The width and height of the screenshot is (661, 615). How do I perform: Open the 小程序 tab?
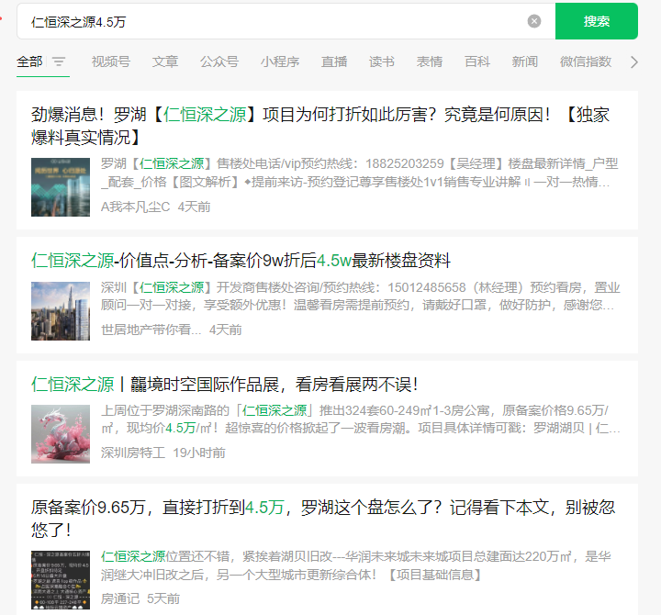279,62
